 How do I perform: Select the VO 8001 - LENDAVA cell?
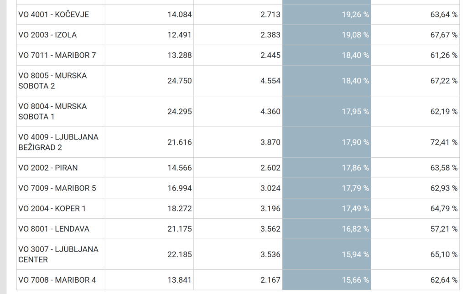(54, 229)
